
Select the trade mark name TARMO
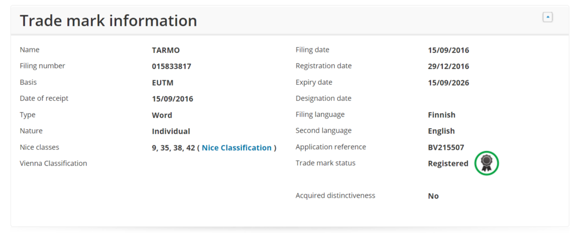click(x=166, y=50)
